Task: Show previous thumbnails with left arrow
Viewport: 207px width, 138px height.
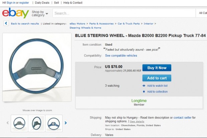Action: (x=8, y=123)
